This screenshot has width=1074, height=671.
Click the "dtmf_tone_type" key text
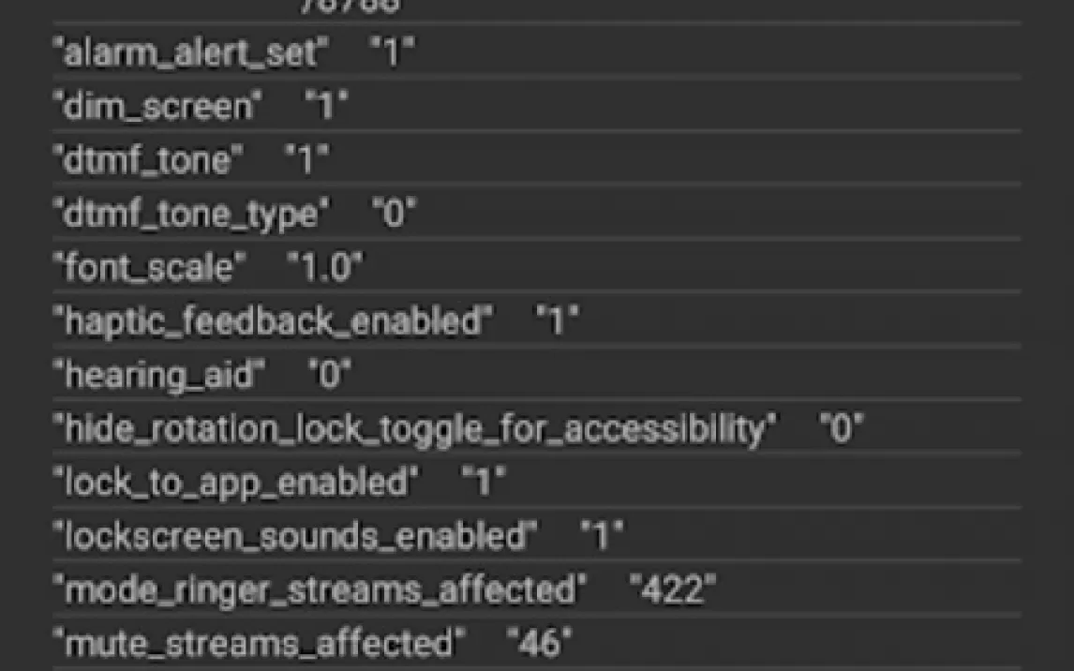pyautogui.click(x=191, y=215)
